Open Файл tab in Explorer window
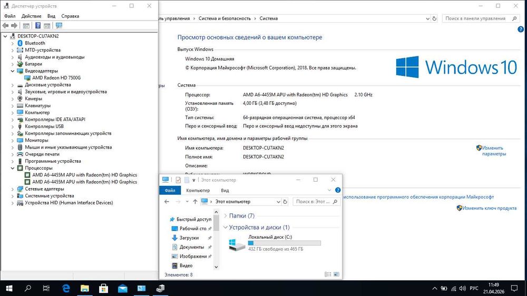 pos(170,190)
